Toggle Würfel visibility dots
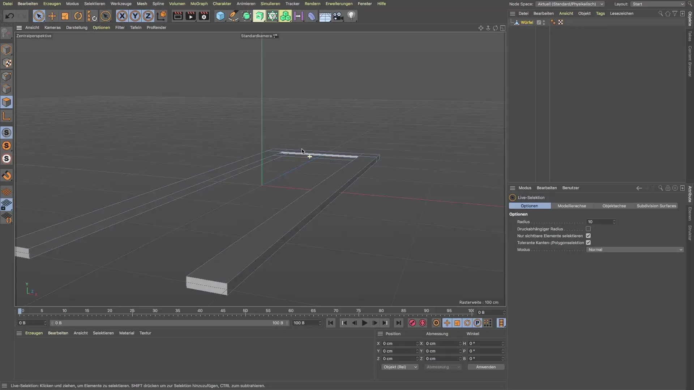 pos(544,22)
